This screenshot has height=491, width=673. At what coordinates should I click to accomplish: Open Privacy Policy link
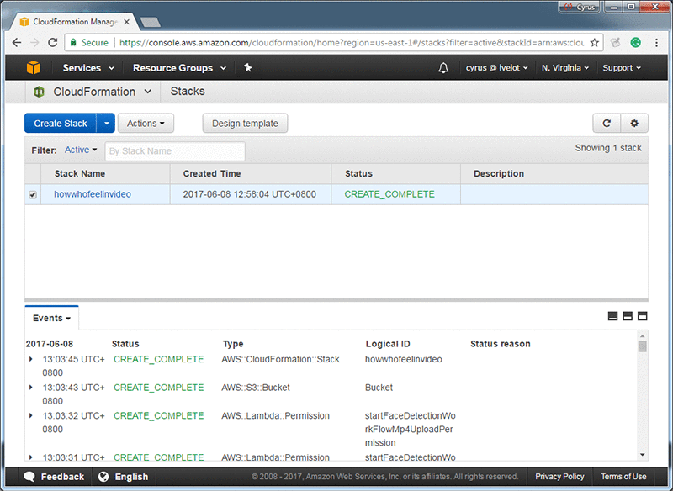pyautogui.click(x=559, y=477)
